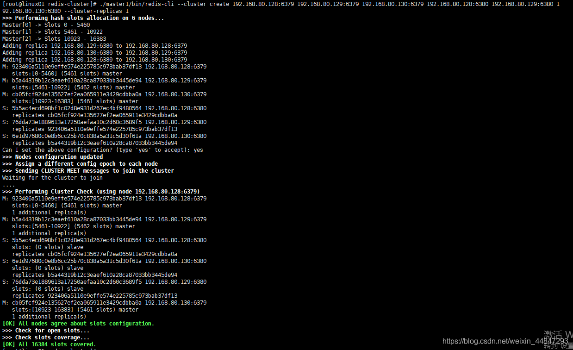This screenshot has width=573, height=350.
Task: Click '>>> Sending CLUSTER MEET messages' line
Action: click(88, 170)
